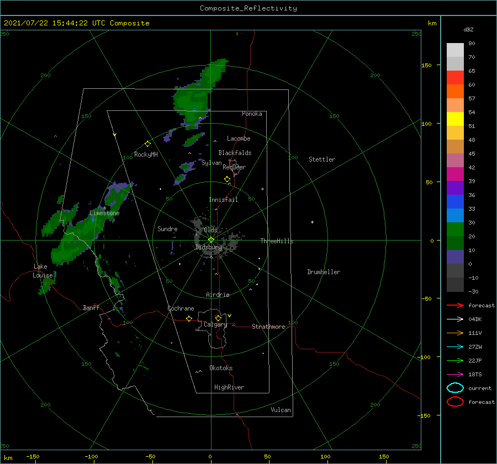Click the red forecast ellipse icon
Image resolution: width=497 pixels, height=464 pixels.
(455, 402)
